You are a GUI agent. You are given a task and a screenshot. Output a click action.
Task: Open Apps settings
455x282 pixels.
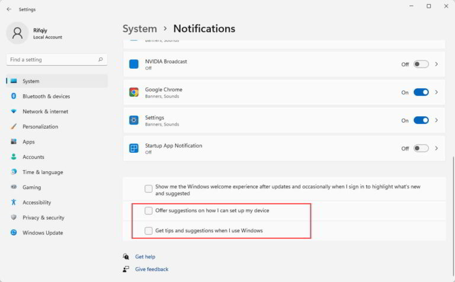pos(57,142)
